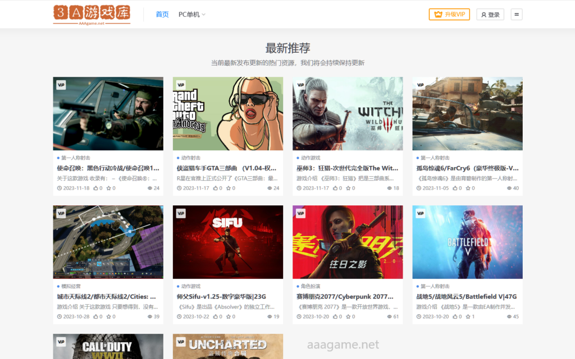Click title 城市天际线2/都市天际线2
The height and width of the screenshot is (359, 575).
click(x=106, y=296)
